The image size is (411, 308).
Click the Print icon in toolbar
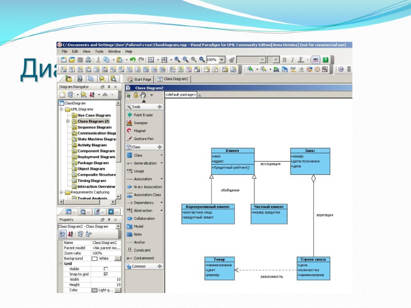tap(88, 60)
